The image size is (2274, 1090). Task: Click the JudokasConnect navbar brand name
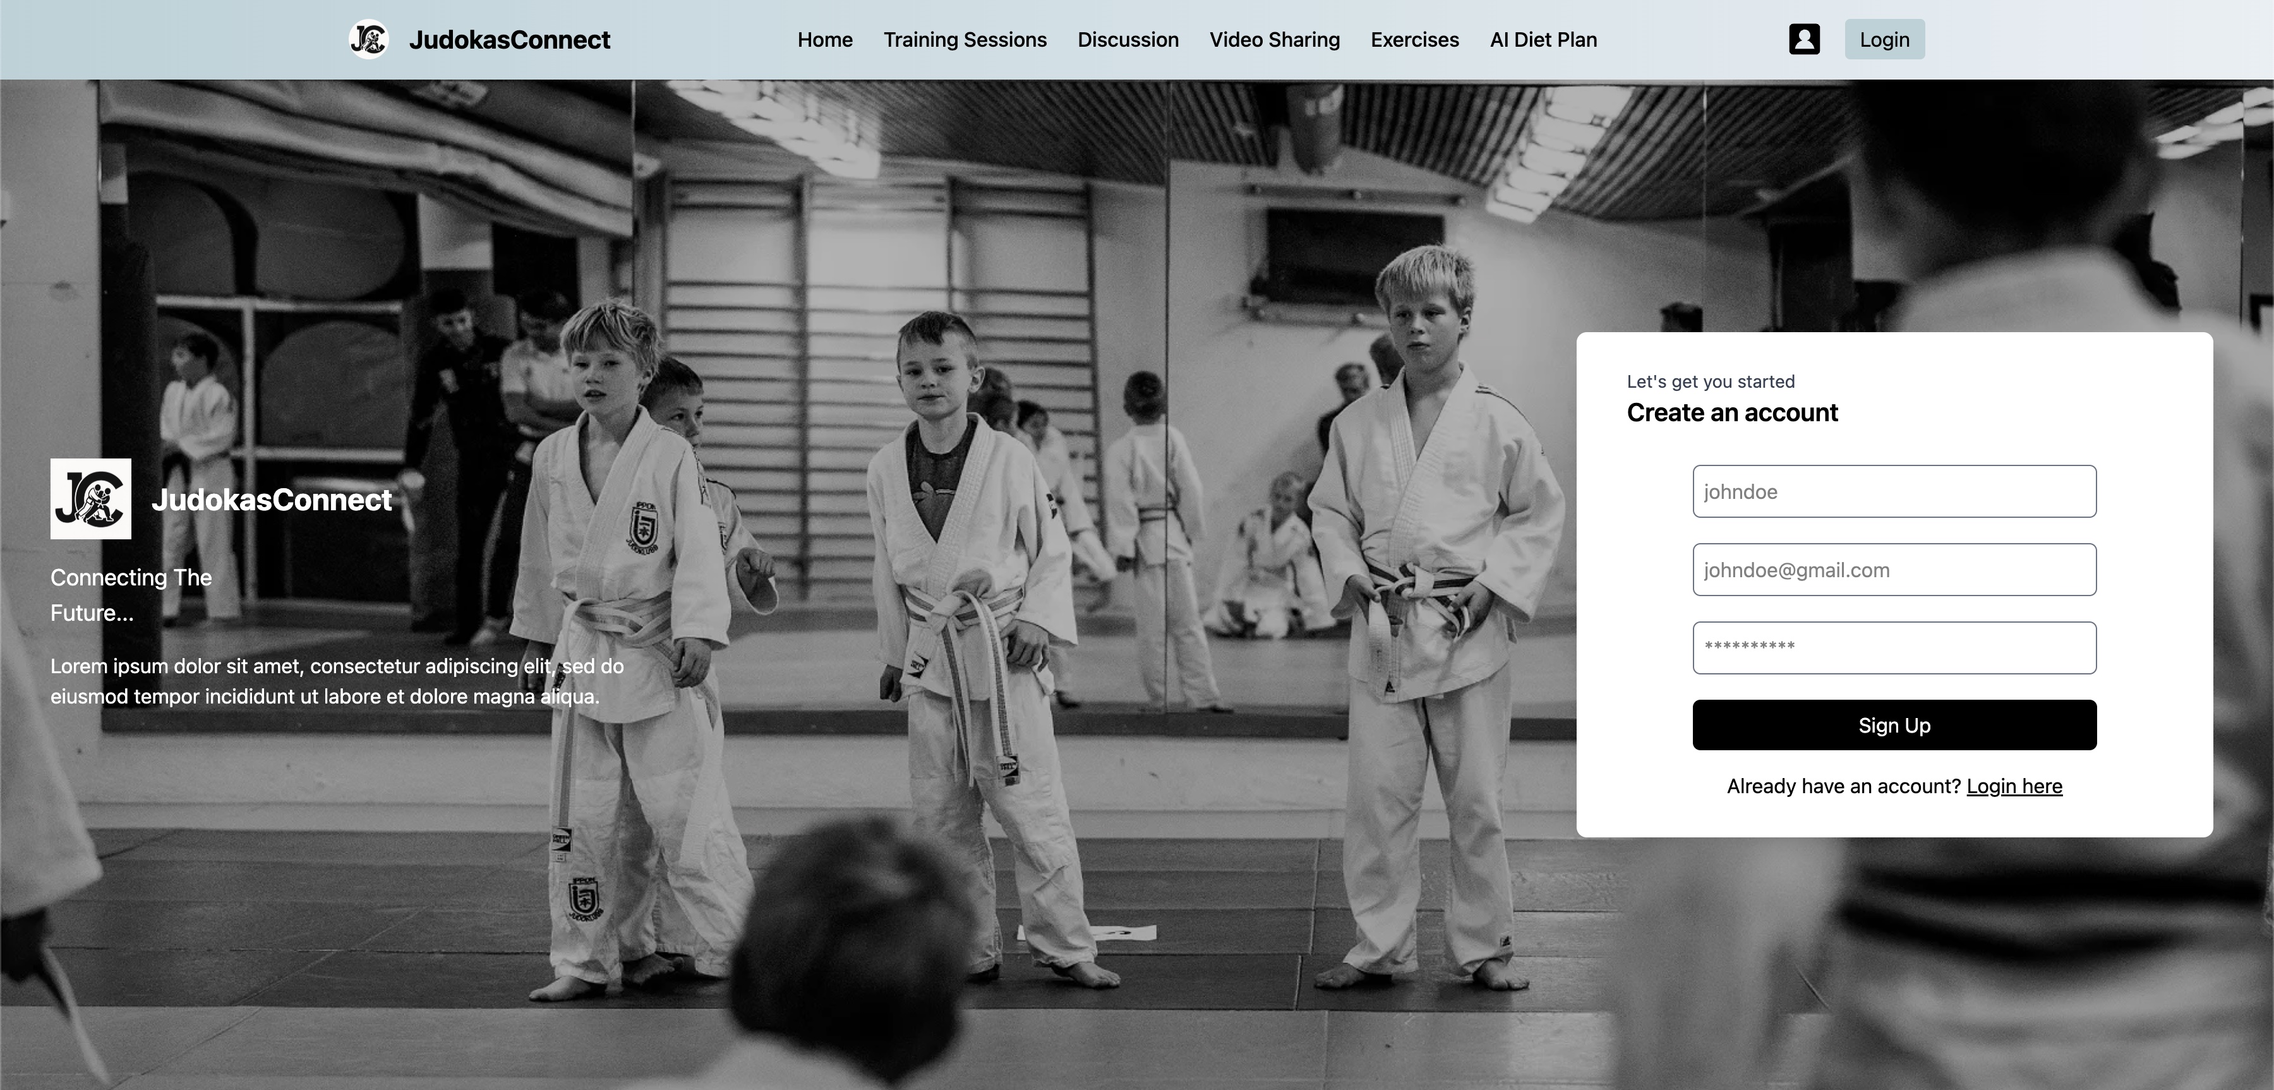point(509,40)
